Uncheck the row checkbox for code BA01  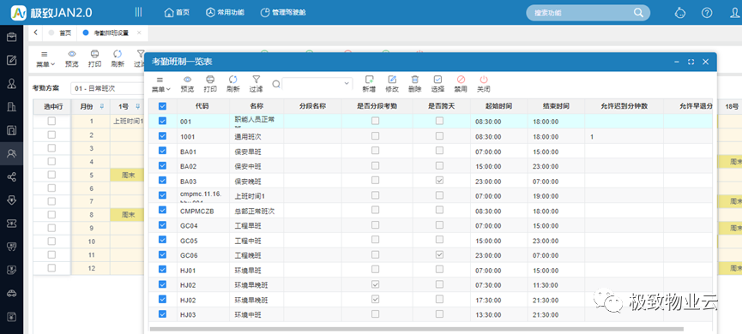162,152
